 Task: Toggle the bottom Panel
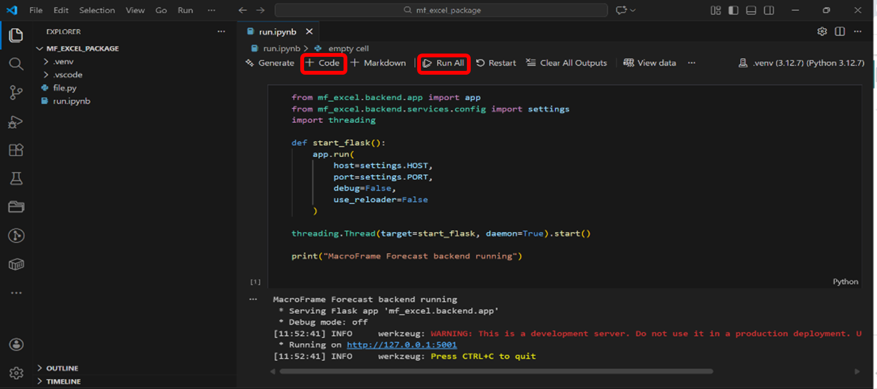pyautogui.click(x=751, y=10)
